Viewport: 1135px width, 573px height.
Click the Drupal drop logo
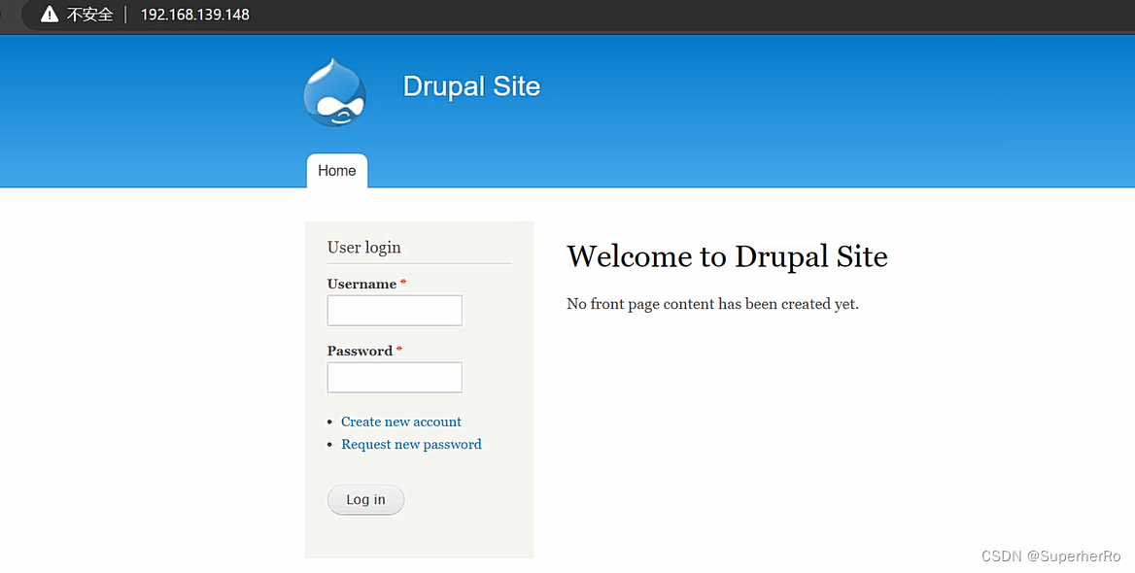pyautogui.click(x=334, y=92)
